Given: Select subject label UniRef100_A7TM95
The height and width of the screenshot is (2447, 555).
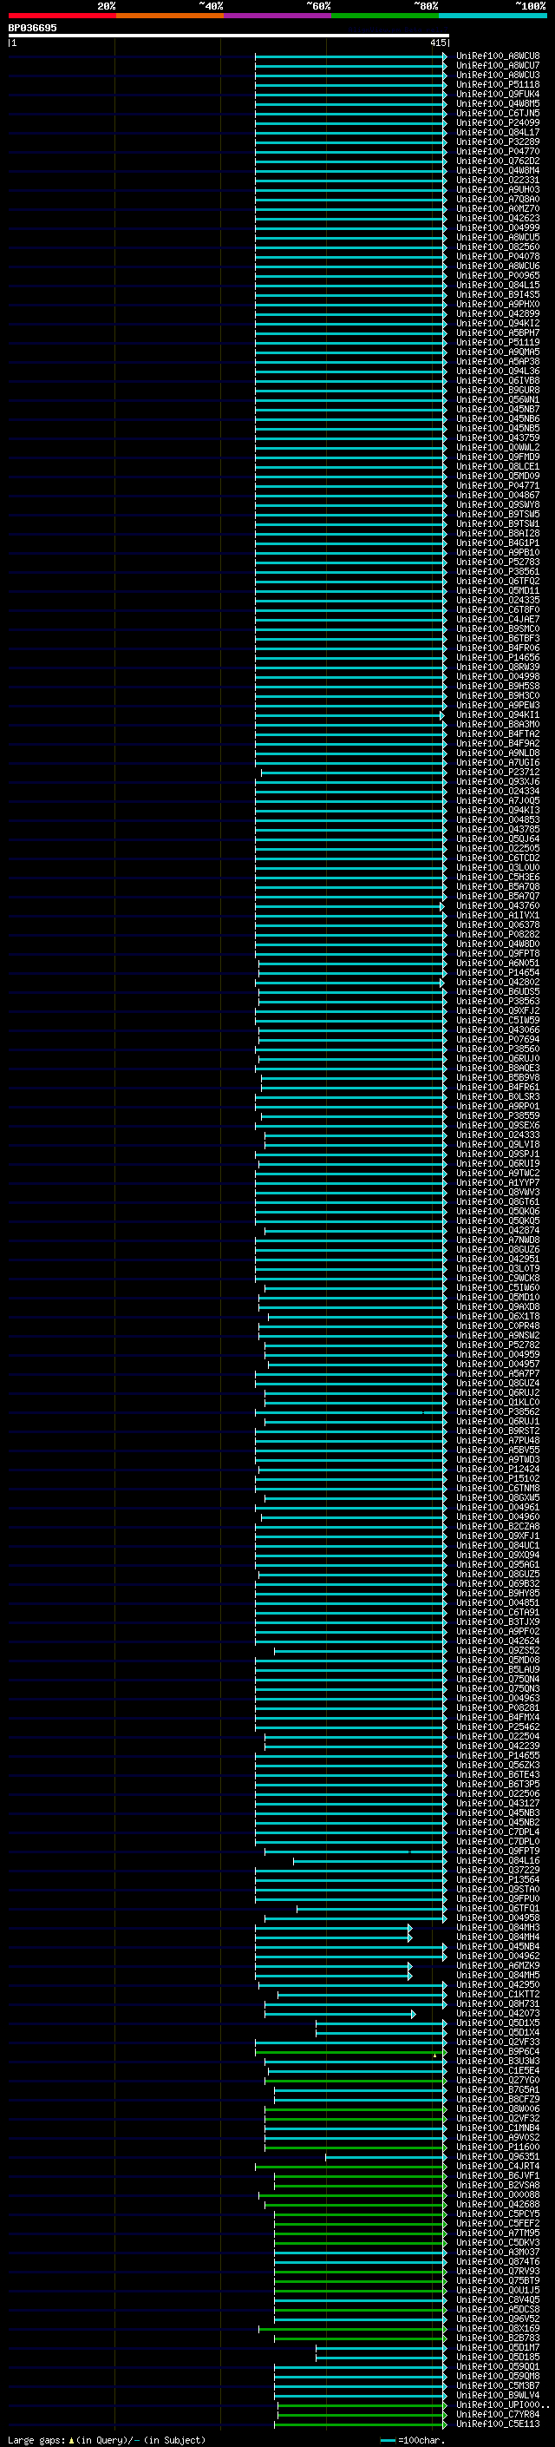Looking at the screenshot, I should point(498,2233).
